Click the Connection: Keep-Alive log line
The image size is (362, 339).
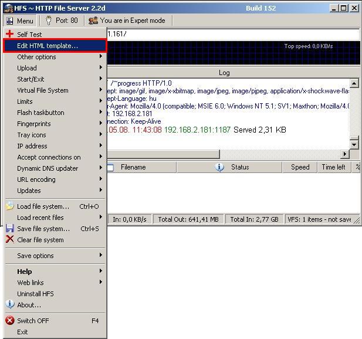click(x=134, y=121)
